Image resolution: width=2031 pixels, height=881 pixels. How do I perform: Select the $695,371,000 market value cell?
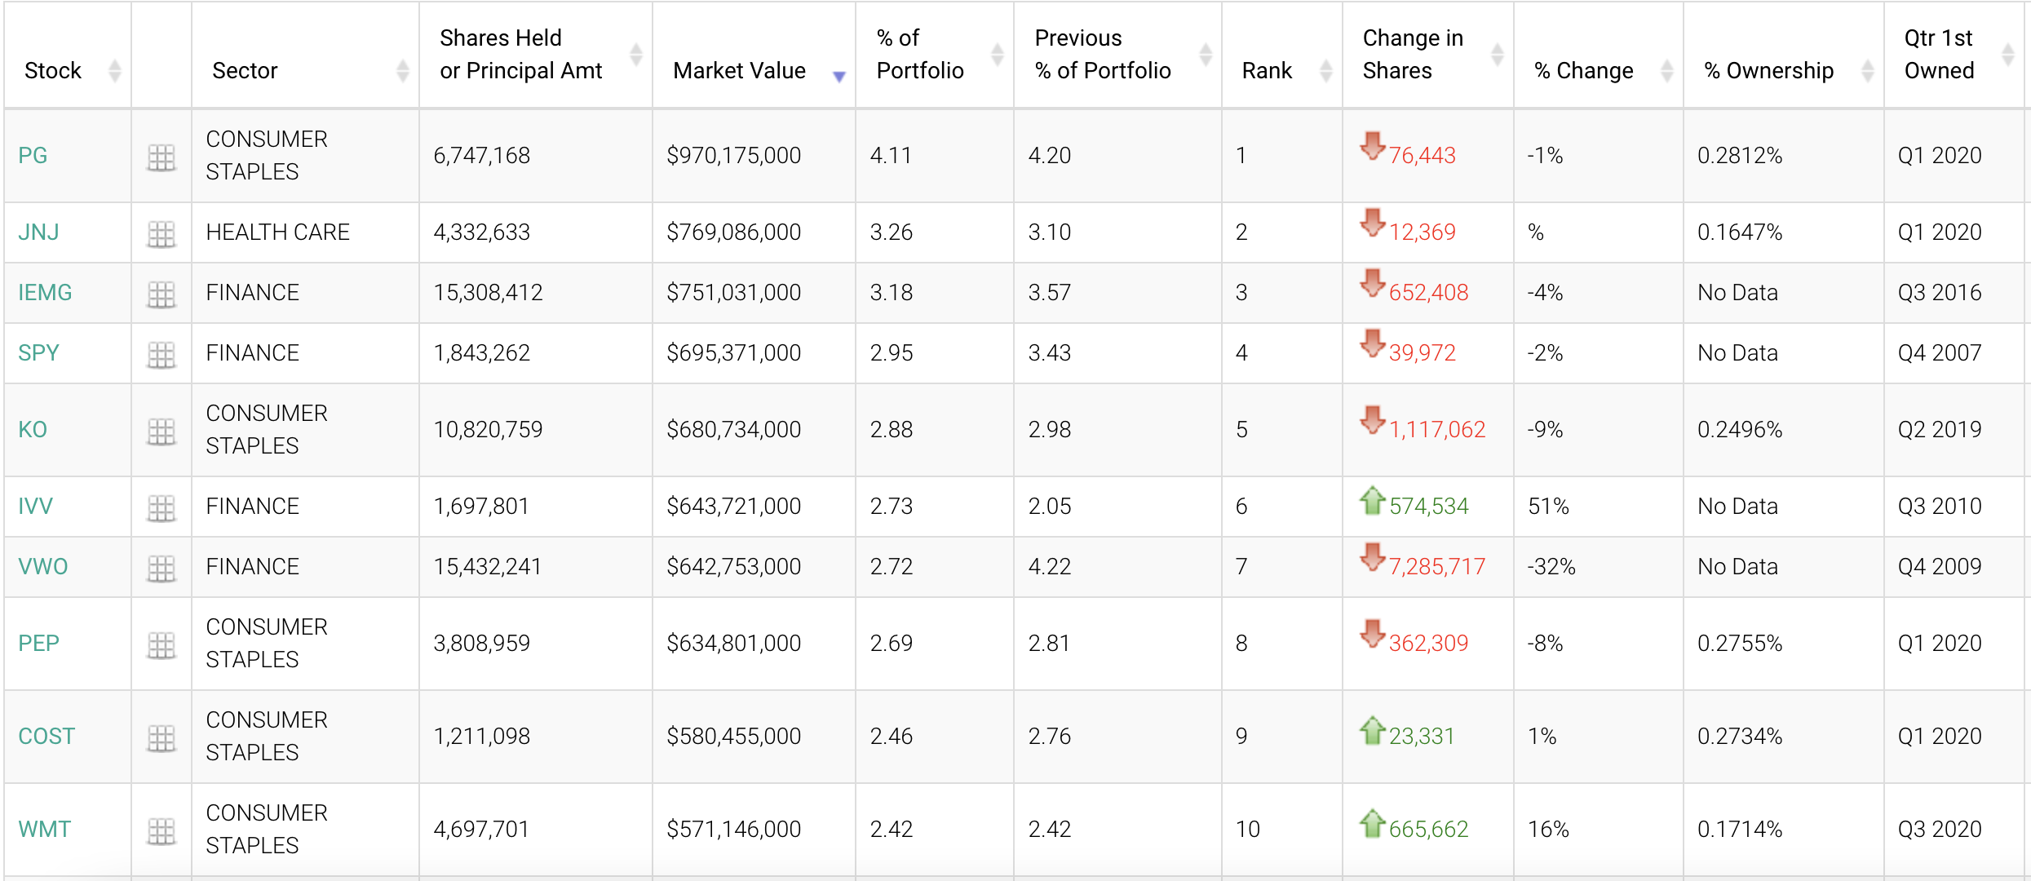click(754, 352)
